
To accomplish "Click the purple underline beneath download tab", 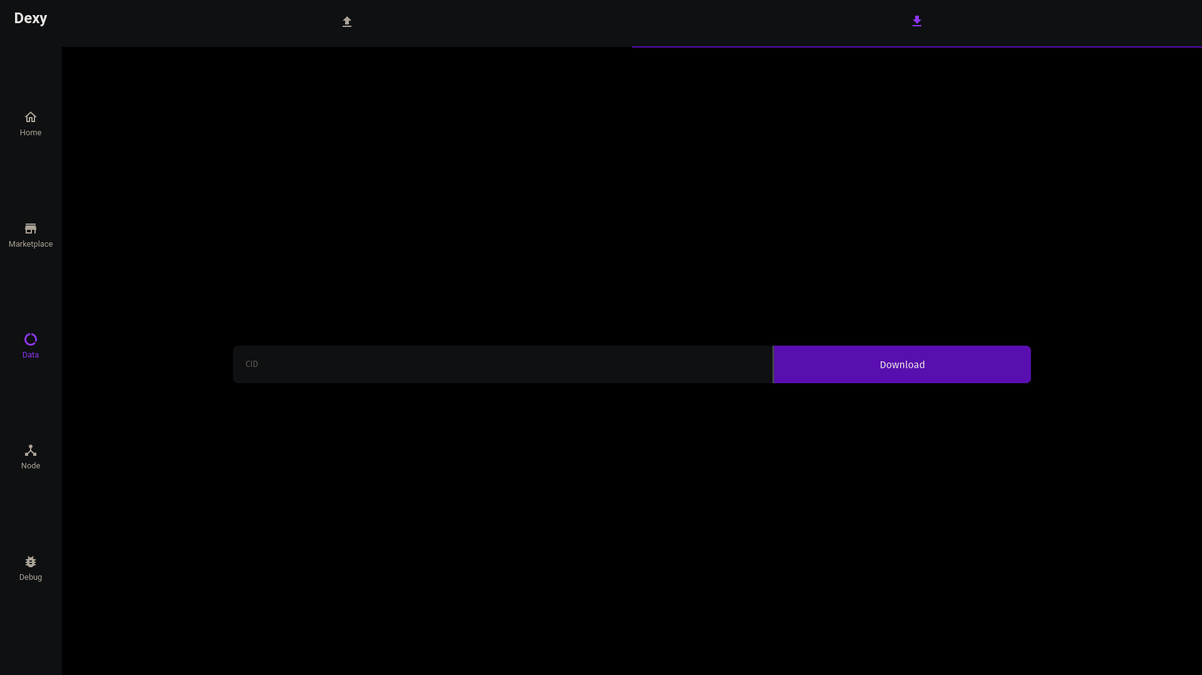I will (917, 46).
